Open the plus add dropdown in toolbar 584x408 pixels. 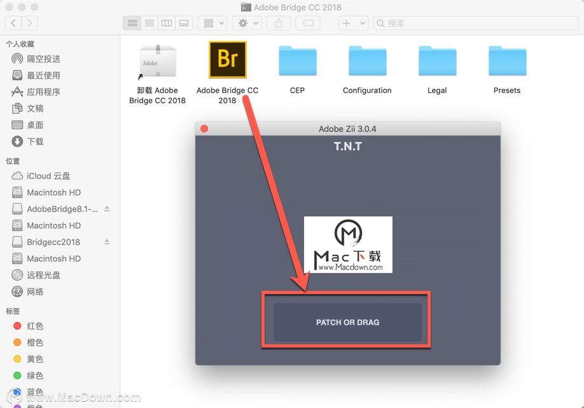[x=354, y=23]
